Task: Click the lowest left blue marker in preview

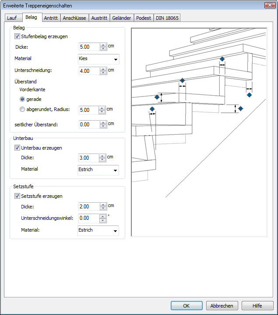Action: (x=152, y=109)
